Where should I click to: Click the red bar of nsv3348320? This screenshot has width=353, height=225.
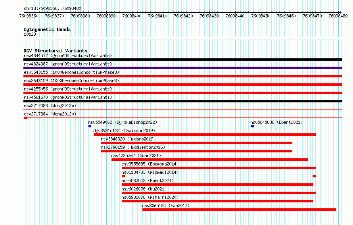click(x=197, y=143)
